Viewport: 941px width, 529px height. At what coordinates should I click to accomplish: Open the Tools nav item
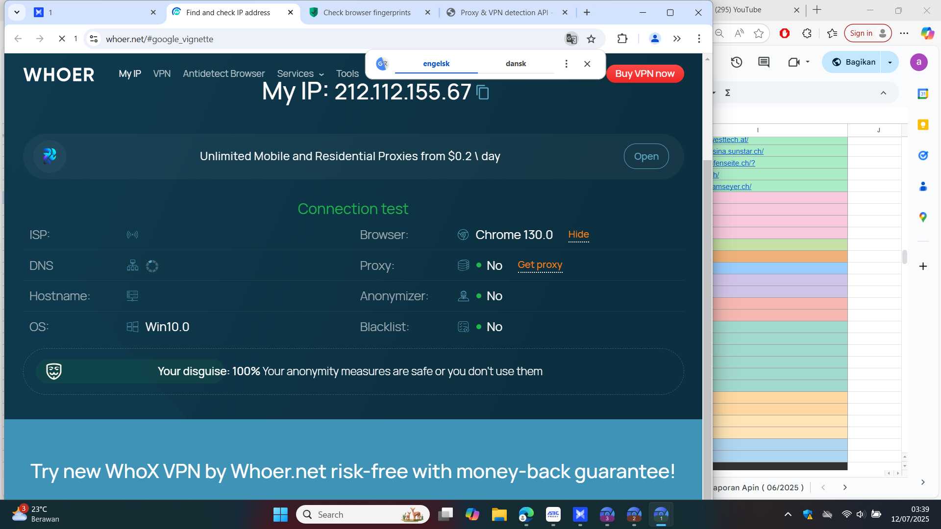(x=347, y=73)
